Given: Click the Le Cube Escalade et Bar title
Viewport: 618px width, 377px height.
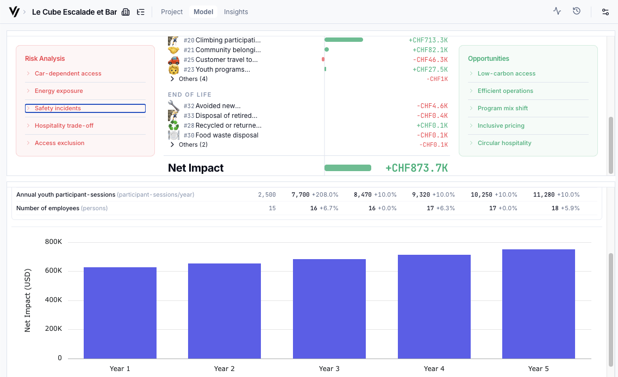Looking at the screenshot, I should click(74, 12).
